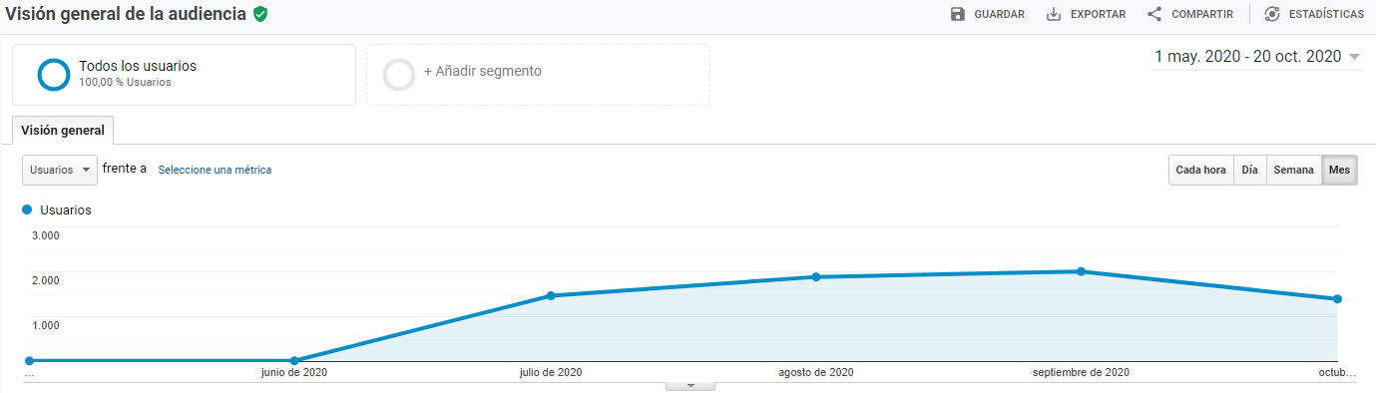Click the May data point on chart
Viewport: 1376px width, 393px height.
click(x=29, y=360)
